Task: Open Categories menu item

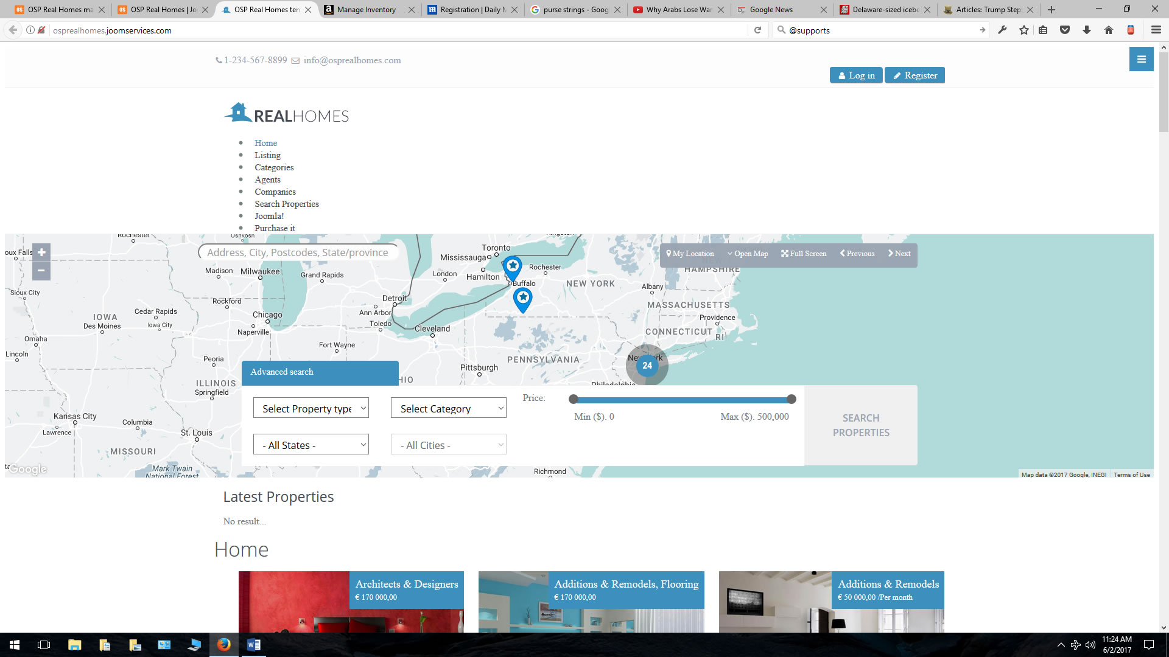Action: point(274,167)
